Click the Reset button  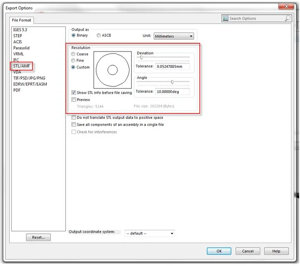pyautogui.click(x=38, y=237)
